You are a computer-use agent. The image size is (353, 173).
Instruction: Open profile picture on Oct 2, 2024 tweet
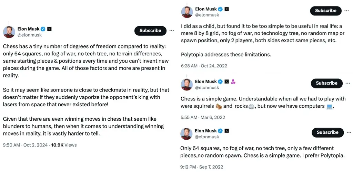[x=9, y=32]
